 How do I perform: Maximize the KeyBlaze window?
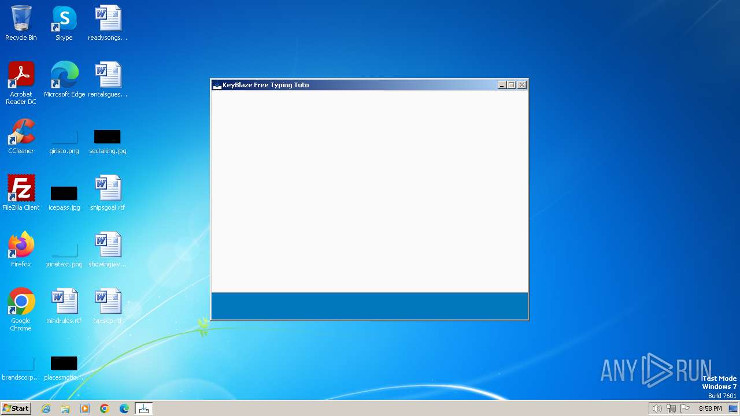511,85
